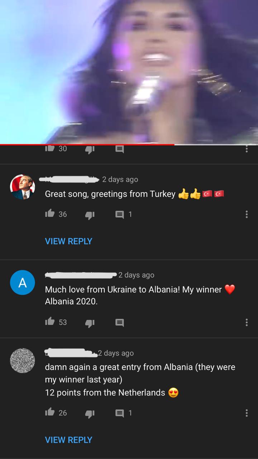This screenshot has height=459, width=258.
Task: Like the Netherlands 12 points comment
Action: point(49,412)
